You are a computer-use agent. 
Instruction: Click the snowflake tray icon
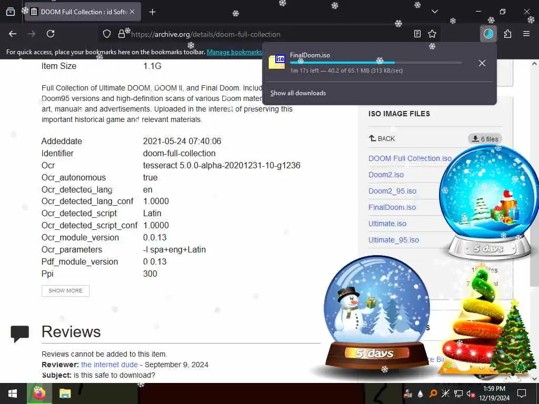(445, 393)
